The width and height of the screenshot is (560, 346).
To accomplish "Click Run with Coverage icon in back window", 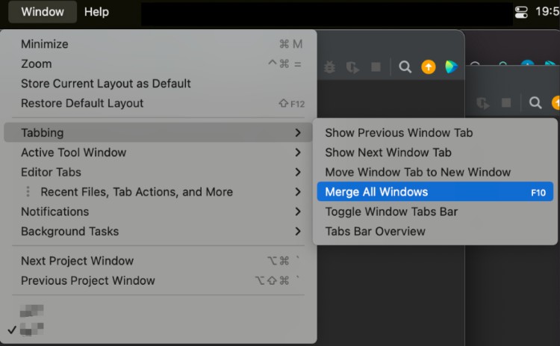I will 483,103.
